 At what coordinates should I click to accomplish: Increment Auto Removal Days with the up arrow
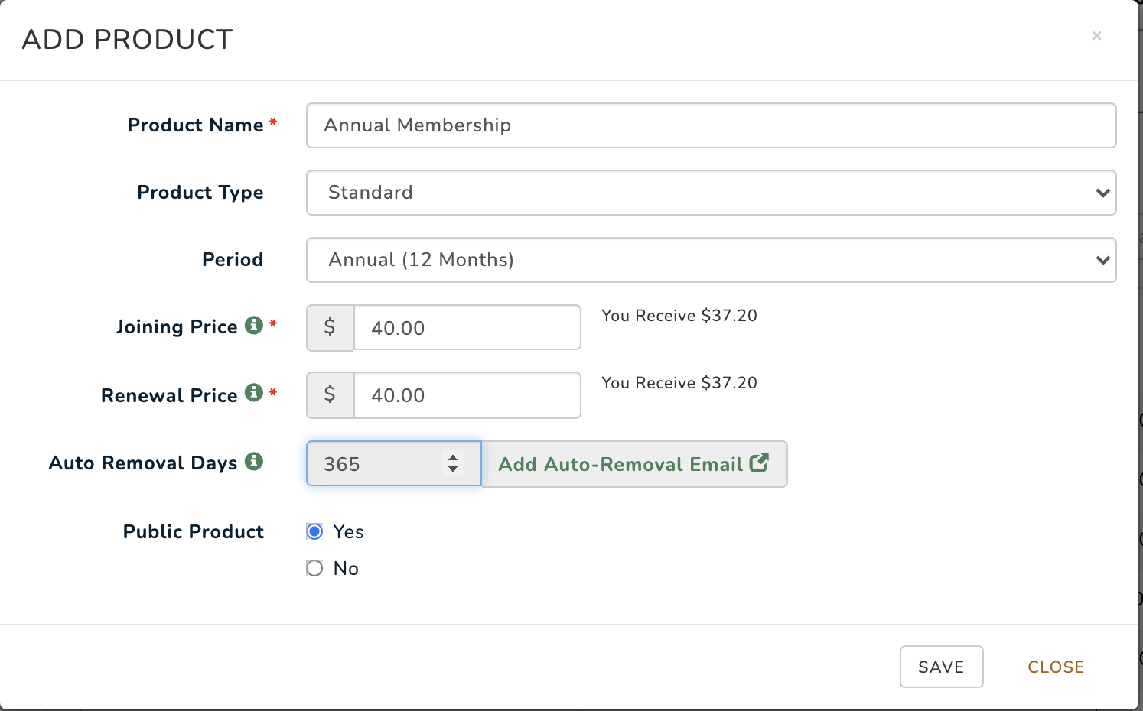coord(453,457)
